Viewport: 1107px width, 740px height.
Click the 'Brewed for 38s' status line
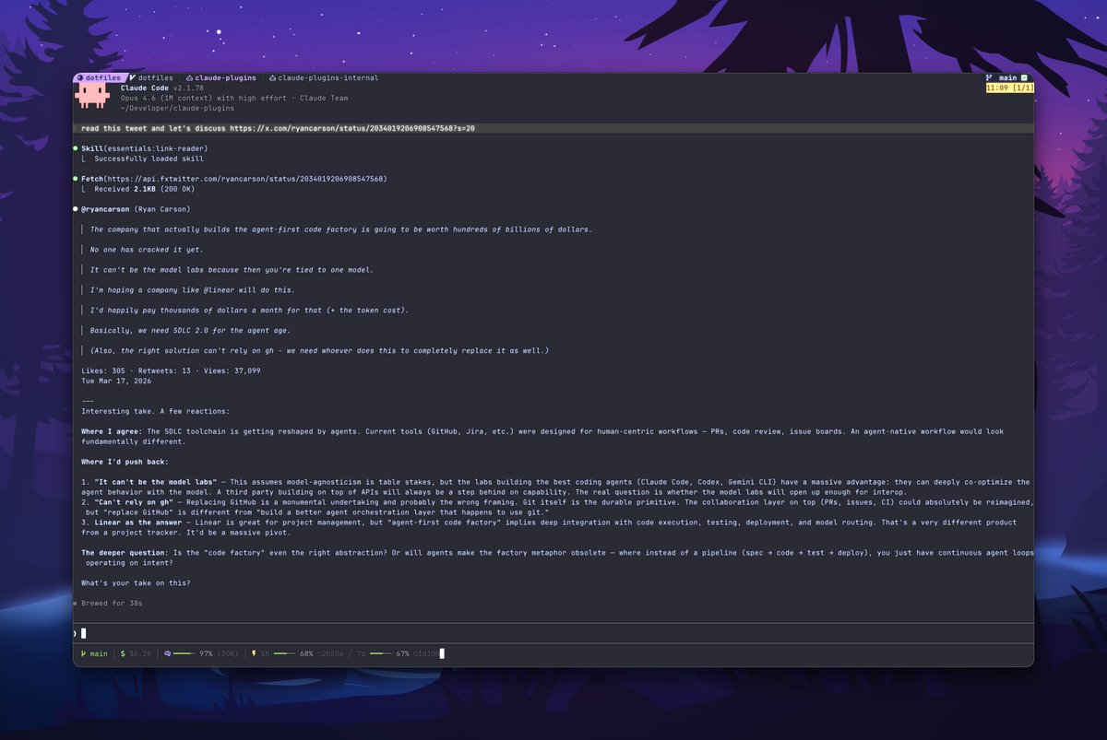(x=112, y=603)
